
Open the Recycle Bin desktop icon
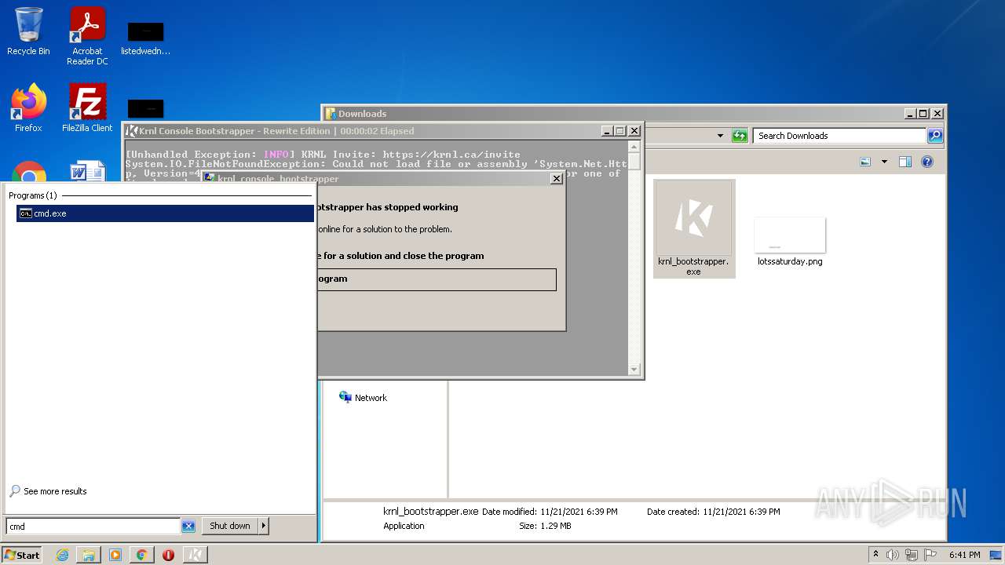tap(28, 31)
